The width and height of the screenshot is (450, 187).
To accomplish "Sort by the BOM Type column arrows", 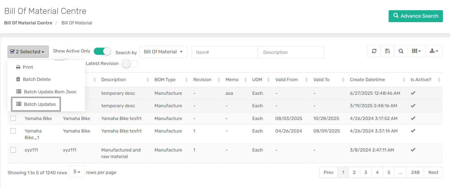I will coord(186,80).
